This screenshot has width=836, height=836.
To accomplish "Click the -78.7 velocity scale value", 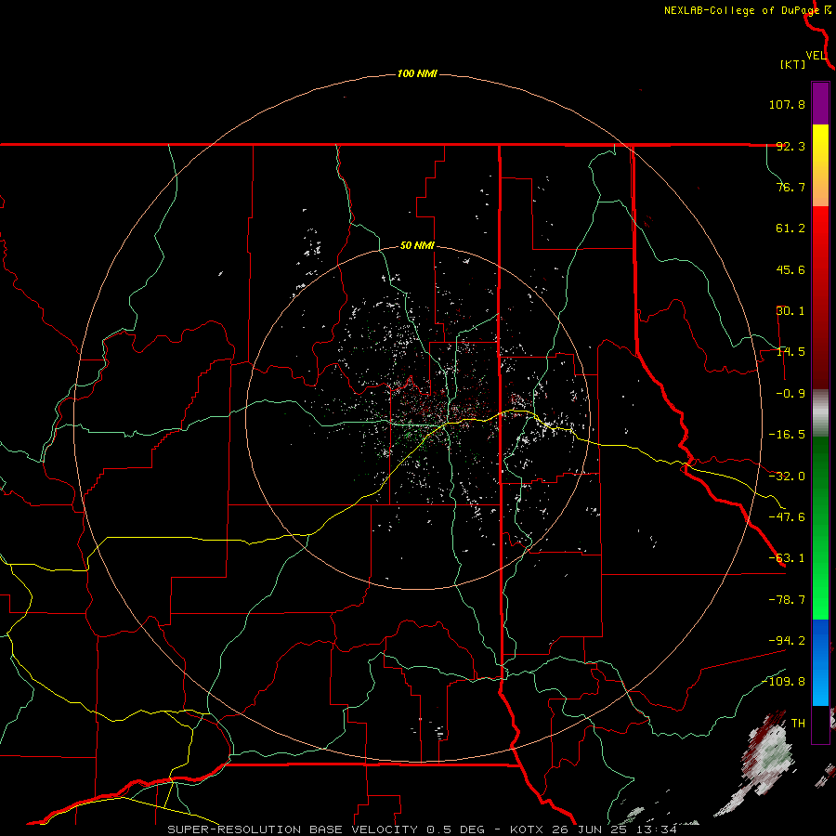I will [787, 600].
